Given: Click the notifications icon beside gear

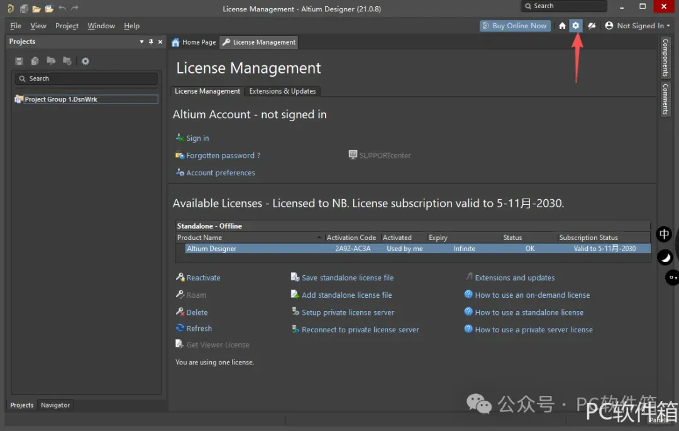Looking at the screenshot, I should [x=592, y=26].
